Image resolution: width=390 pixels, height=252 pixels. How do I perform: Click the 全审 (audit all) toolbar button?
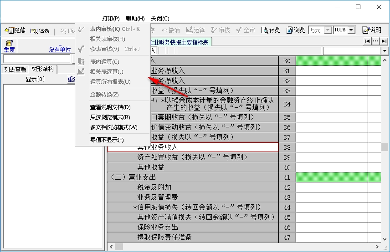coord(246,30)
